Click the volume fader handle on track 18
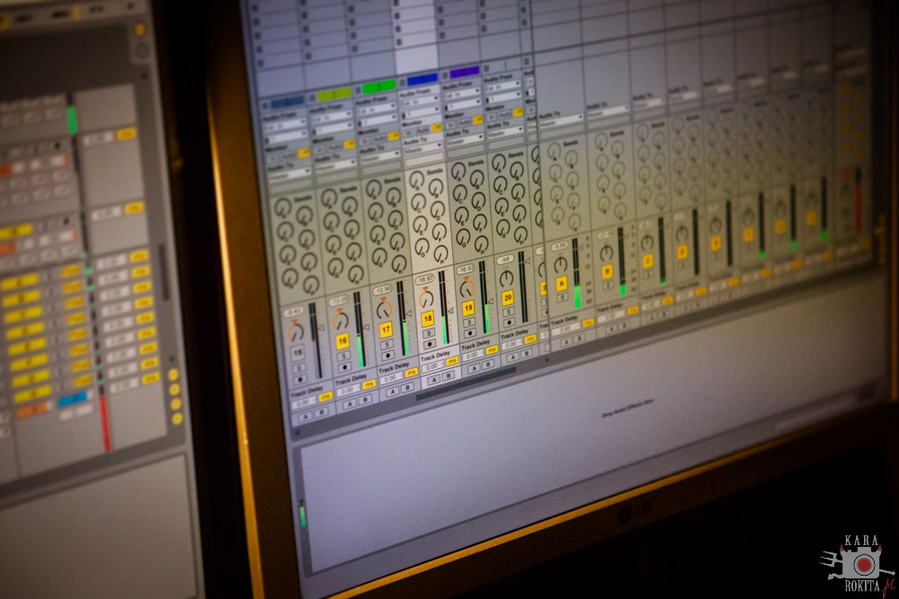 point(451,311)
